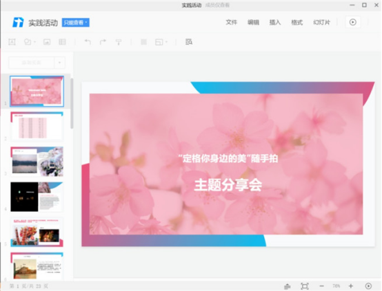
Task: Expand the slide layout dropdown
Action: 161,42
